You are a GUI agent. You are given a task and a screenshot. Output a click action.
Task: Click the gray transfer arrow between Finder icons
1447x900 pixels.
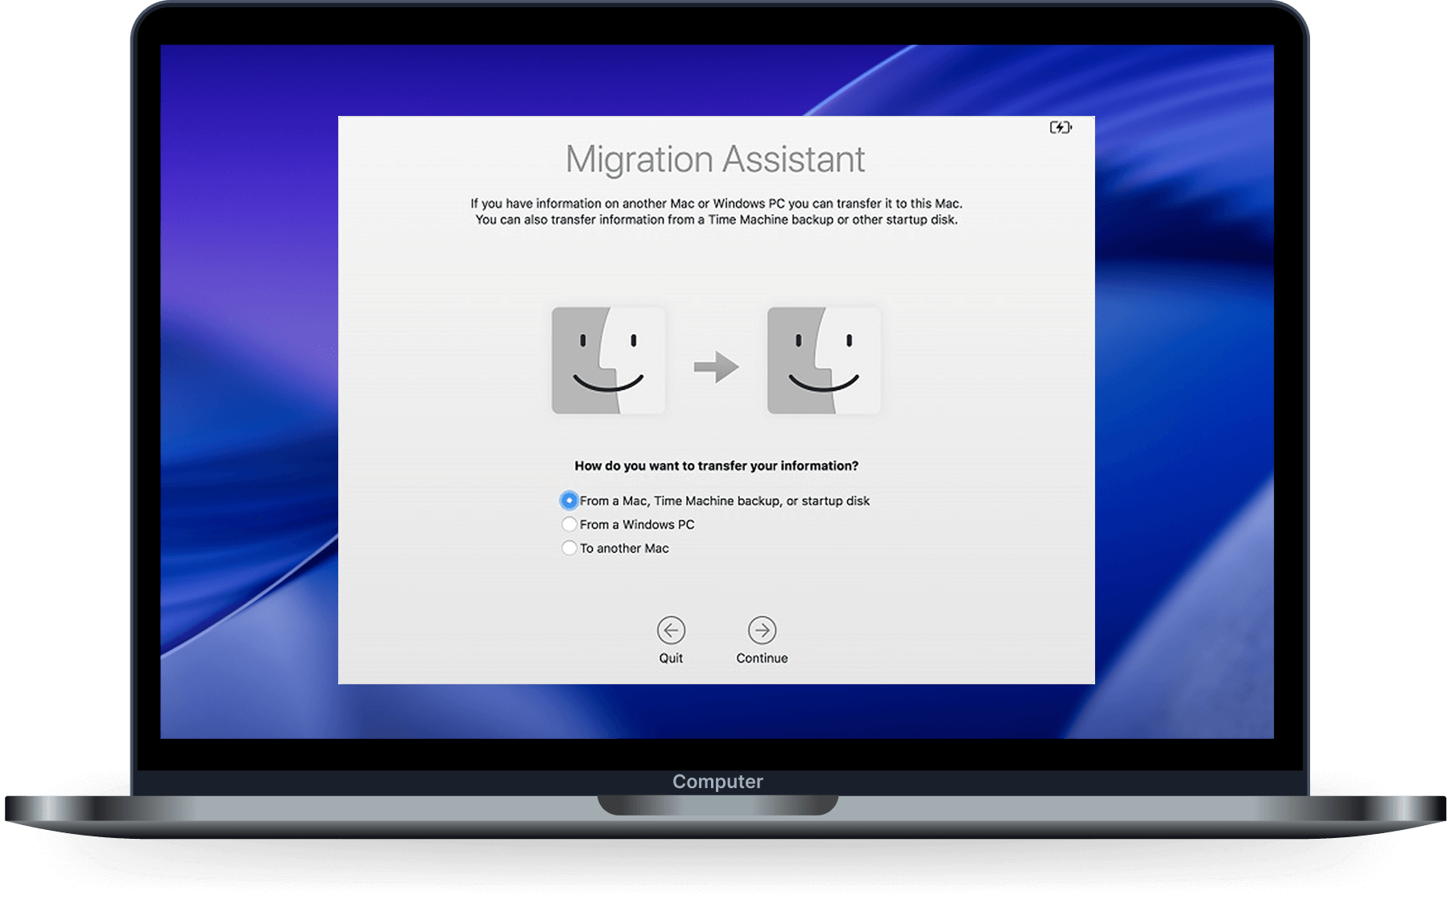[715, 366]
